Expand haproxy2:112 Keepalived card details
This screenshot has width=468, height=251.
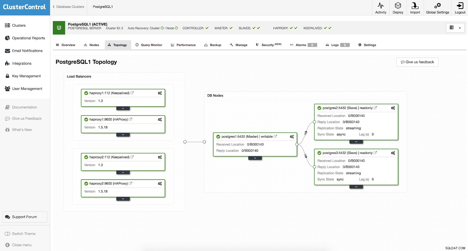coord(123,173)
